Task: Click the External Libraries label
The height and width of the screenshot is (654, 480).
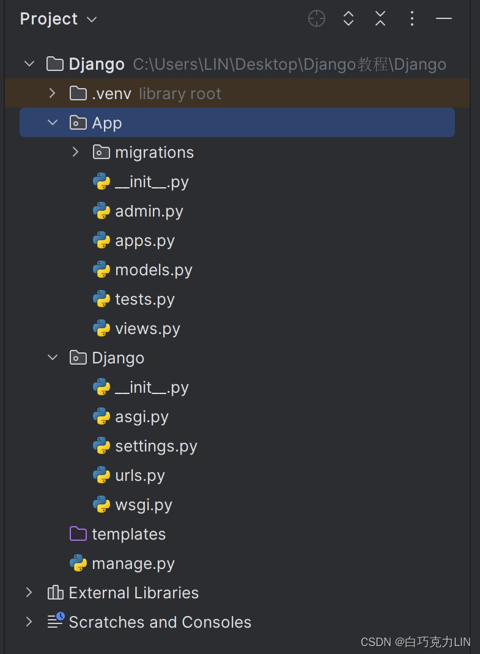Action: tap(133, 593)
